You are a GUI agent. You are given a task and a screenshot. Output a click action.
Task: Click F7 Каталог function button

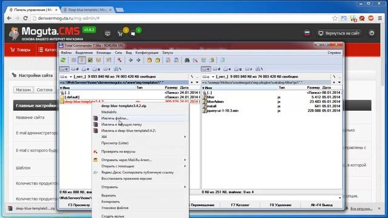click(x=240, y=205)
